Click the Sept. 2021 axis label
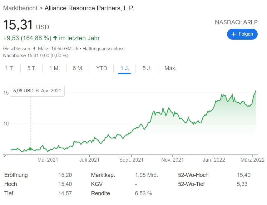This screenshot has width=267, height=205. click(x=131, y=160)
